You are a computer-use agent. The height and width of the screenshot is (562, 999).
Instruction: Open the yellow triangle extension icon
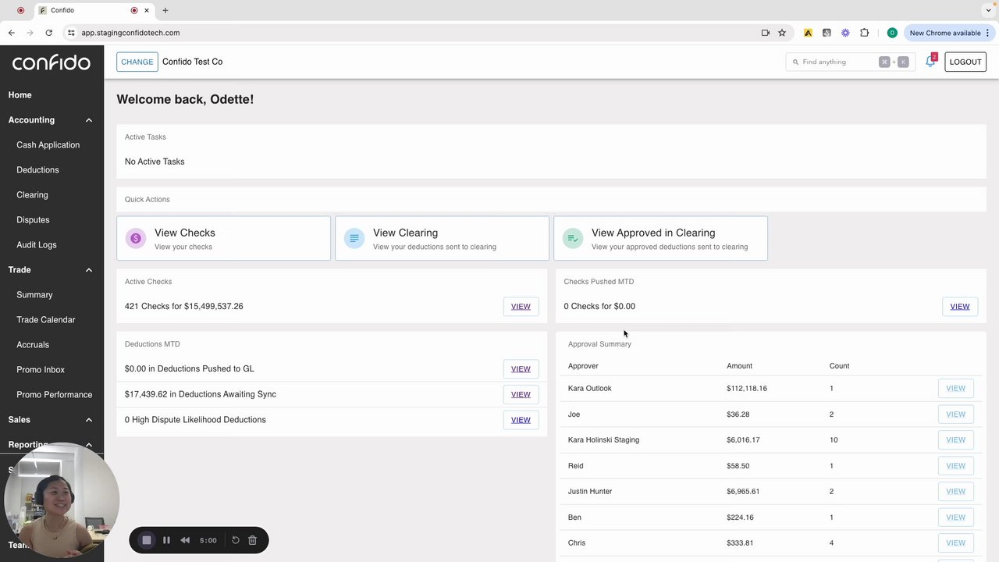click(808, 33)
